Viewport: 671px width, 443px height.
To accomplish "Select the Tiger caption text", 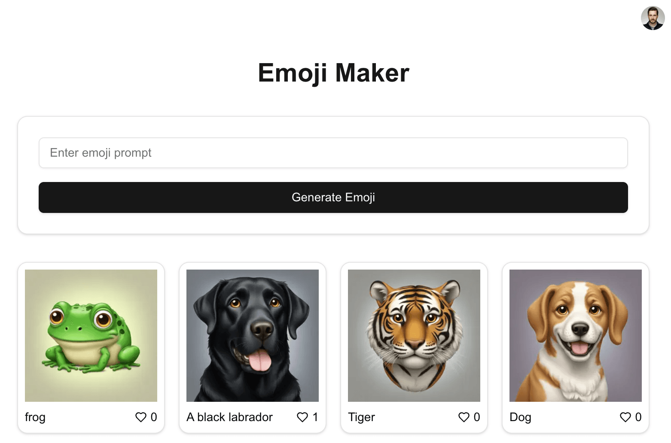I will [361, 417].
